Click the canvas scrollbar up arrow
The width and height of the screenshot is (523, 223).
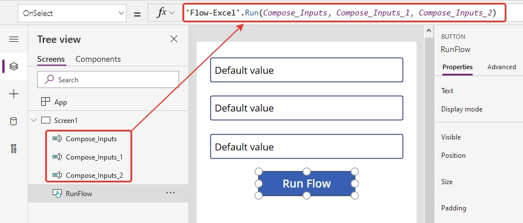click(x=429, y=31)
